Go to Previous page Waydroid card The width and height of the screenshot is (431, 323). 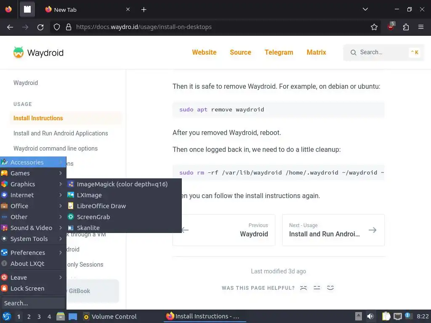point(224,230)
